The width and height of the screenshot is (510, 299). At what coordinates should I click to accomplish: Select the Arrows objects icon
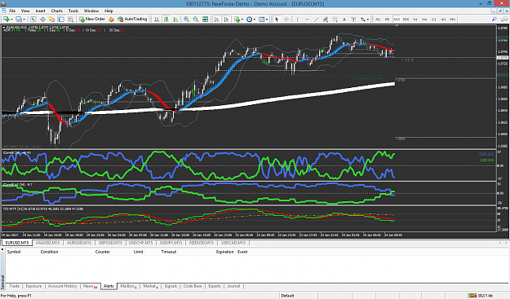click(362, 20)
